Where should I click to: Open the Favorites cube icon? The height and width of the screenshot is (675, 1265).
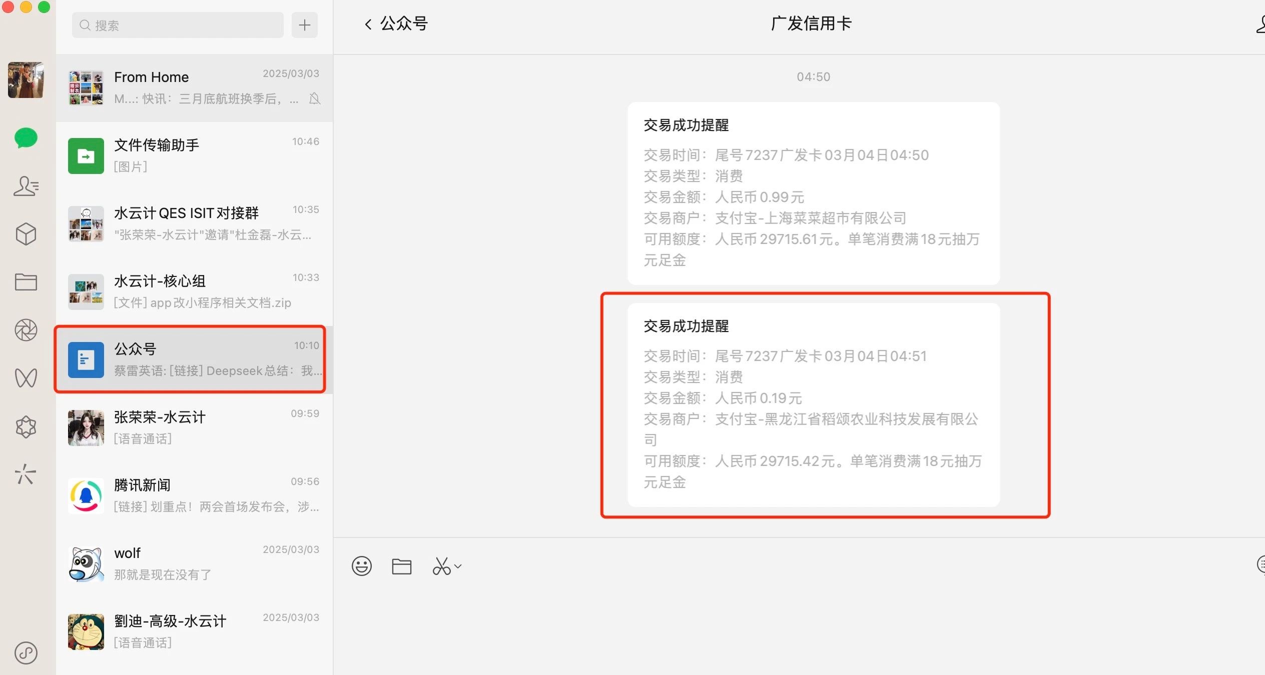[26, 234]
